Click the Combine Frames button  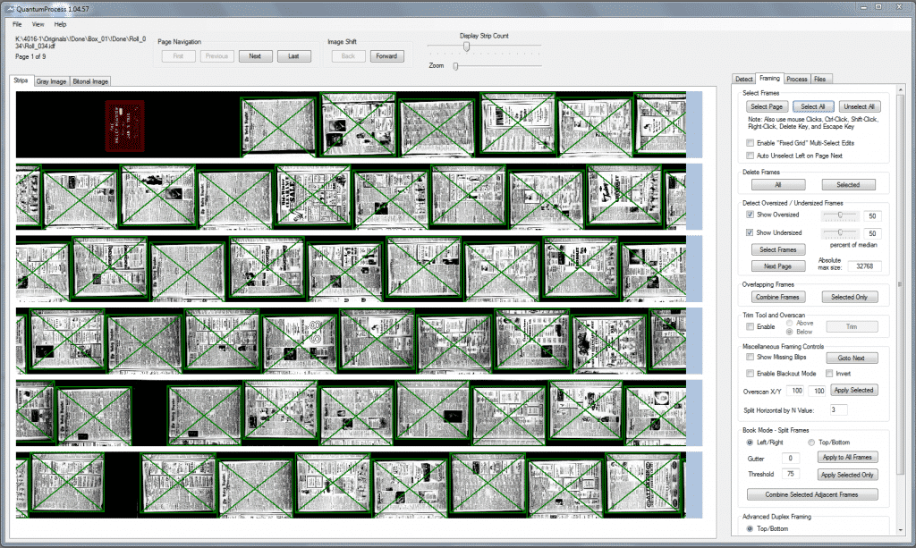[x=777, y=297]
